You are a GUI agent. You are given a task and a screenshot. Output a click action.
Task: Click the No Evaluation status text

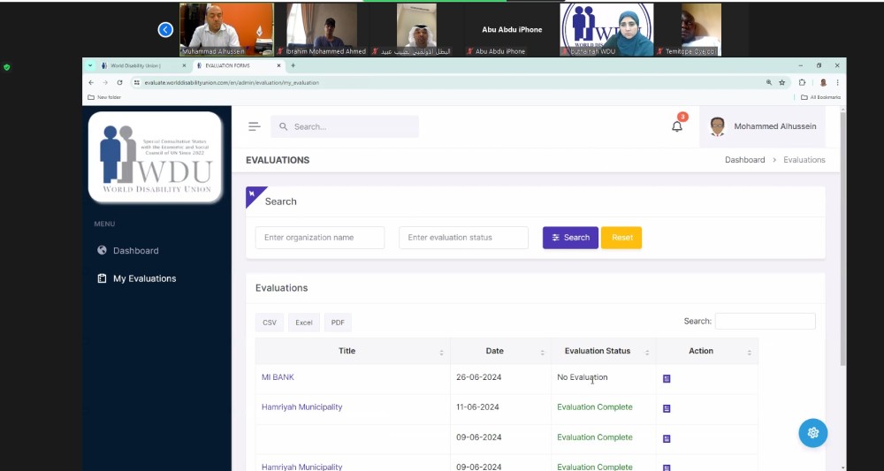[x=583, y=377]
